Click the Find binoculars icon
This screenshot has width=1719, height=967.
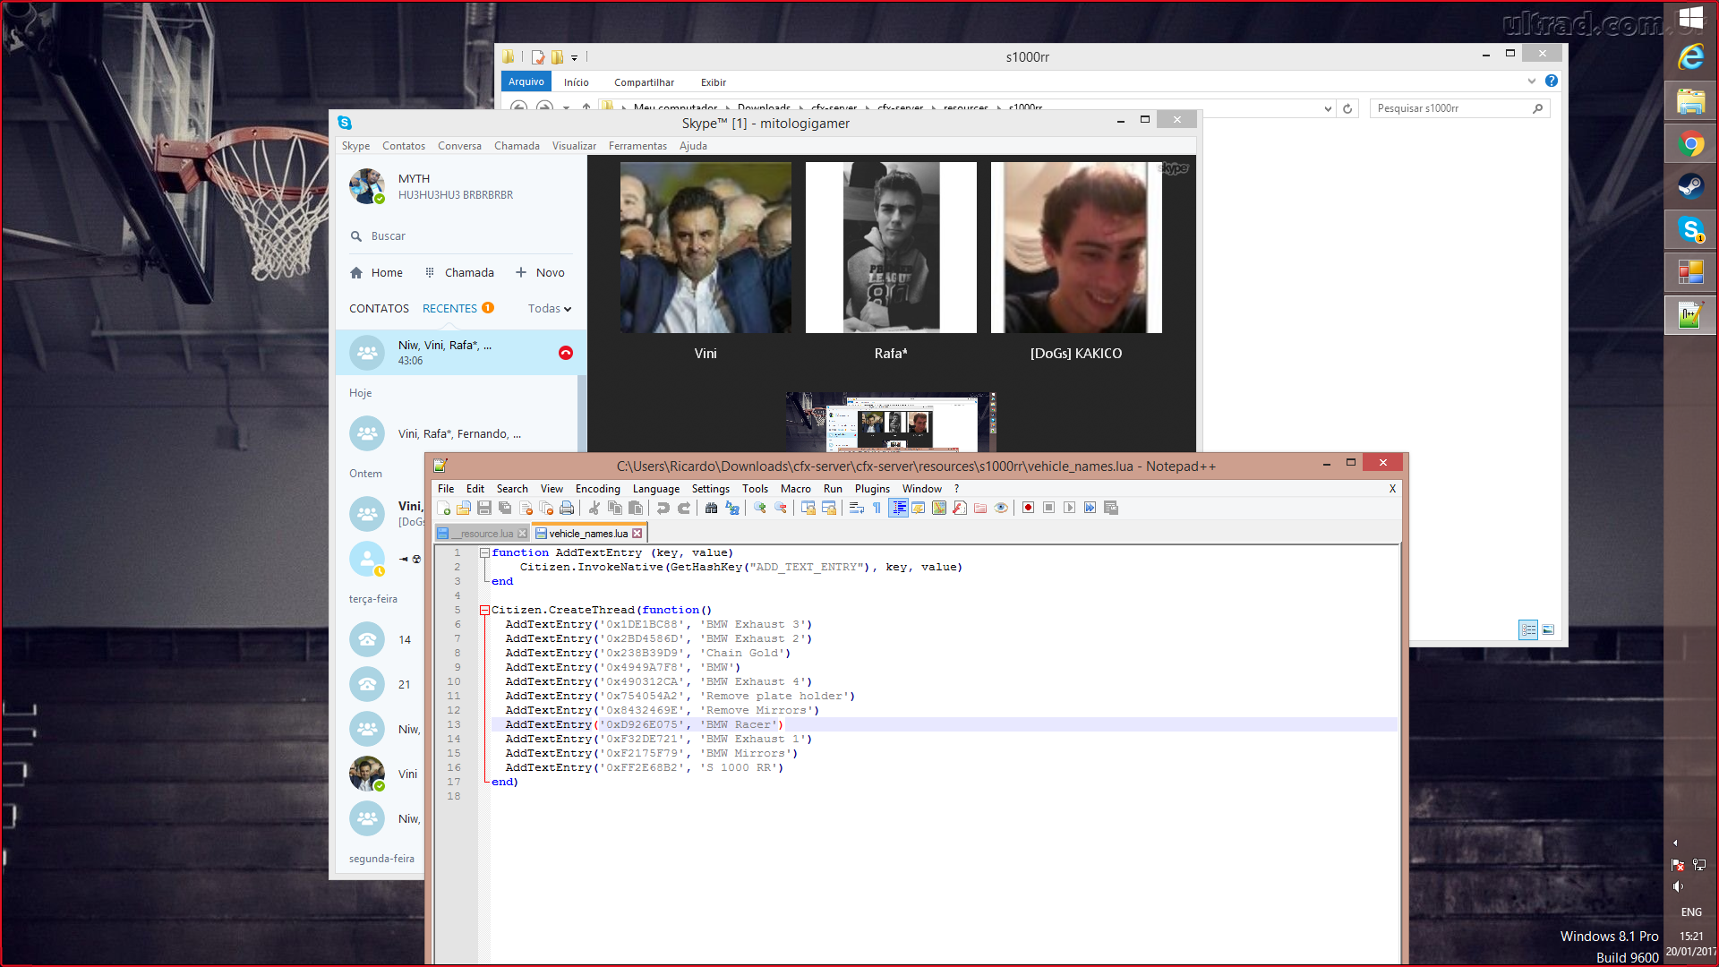point(711,508)
